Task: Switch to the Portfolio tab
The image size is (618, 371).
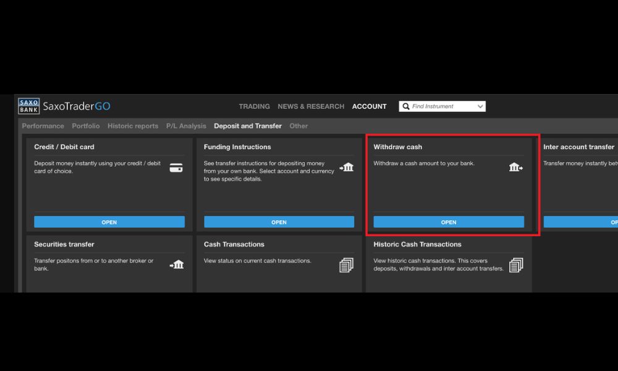Action: pyautogui.click(x=85, y=126)
